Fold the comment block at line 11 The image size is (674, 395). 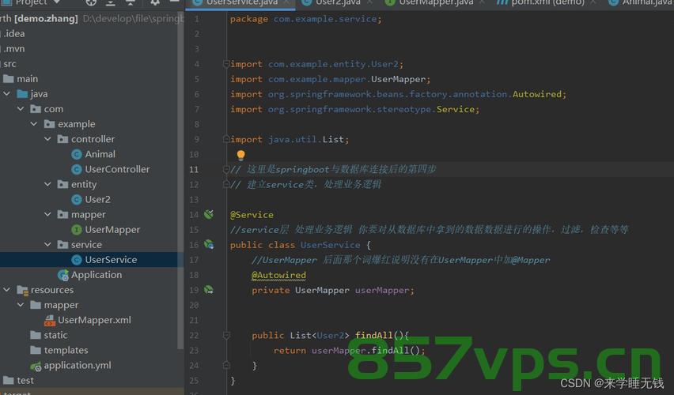click(x=226, y=170)
